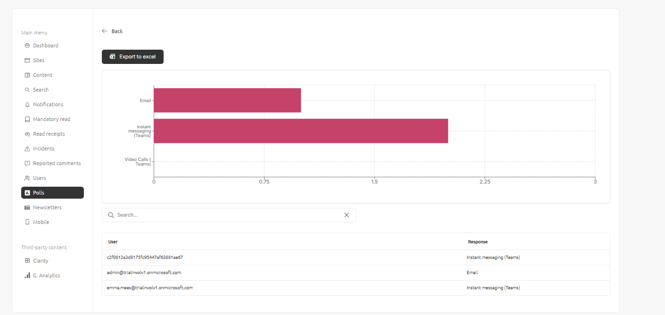
Task: Click the Email bar in chart
Action: pyautogui.click(x=227, y=100)
